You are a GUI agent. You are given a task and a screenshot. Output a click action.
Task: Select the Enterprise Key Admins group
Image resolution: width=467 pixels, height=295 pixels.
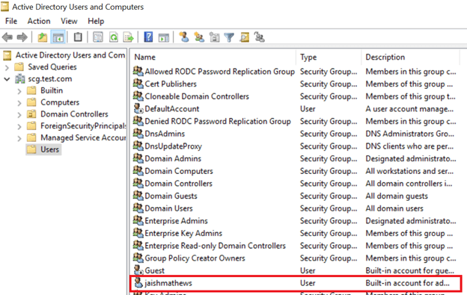pos(183,234)
